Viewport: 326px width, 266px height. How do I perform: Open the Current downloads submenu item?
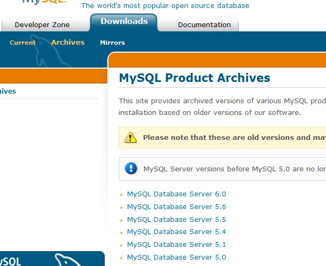point(23,43)
